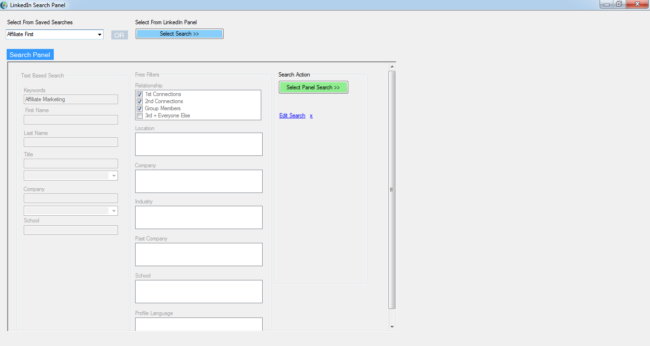
Task: Click the Keywords field containing Affiliate Marketing
Action: pos(71,99)
